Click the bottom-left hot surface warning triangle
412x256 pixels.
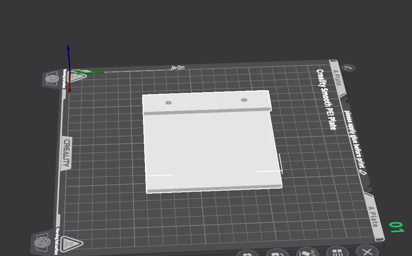click(x=71, y=243)
